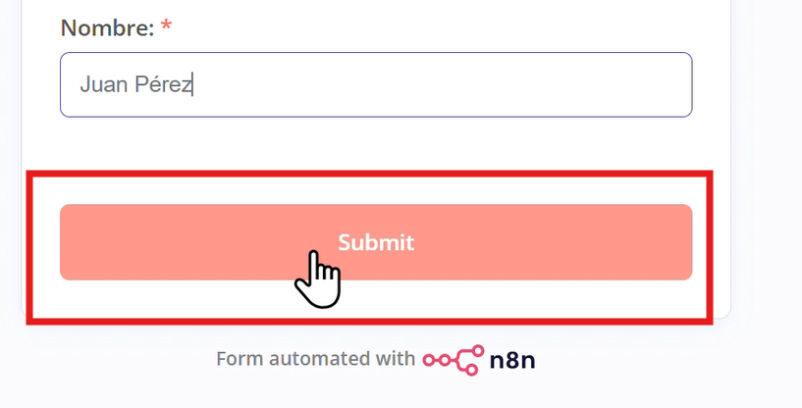Viewport: 802px width, 408px height.
Task: Click the Nombre field label
Action: (x=107, y=27)
